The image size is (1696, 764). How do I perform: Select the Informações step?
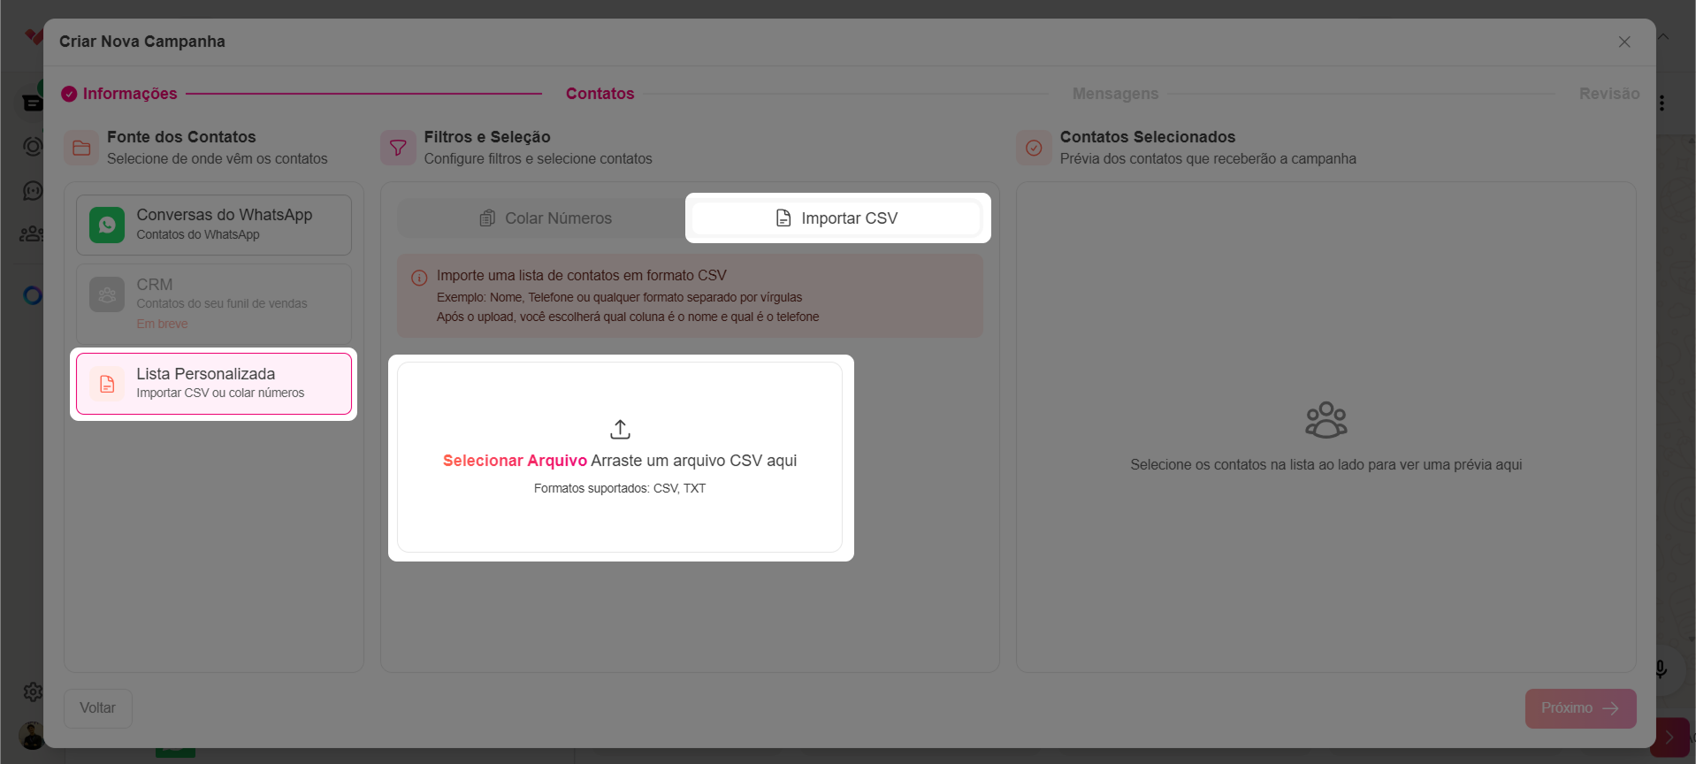click(130, 94)
